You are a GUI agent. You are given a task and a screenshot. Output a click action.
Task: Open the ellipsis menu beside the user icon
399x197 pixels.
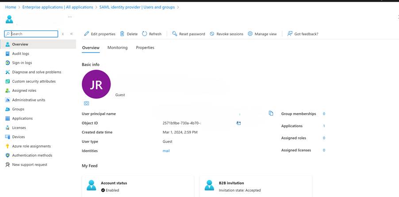pyautogui.click(x=70, y=17)
